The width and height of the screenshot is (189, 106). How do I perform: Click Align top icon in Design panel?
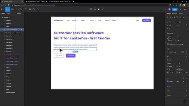coord(177,17)
